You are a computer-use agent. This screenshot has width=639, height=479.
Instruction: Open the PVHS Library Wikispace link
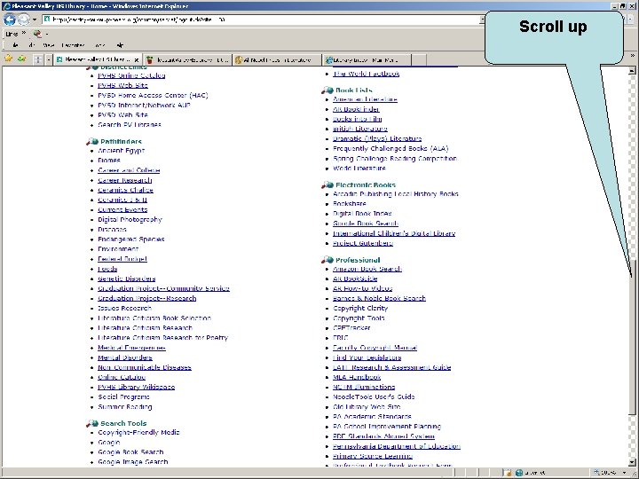[136, 387]
